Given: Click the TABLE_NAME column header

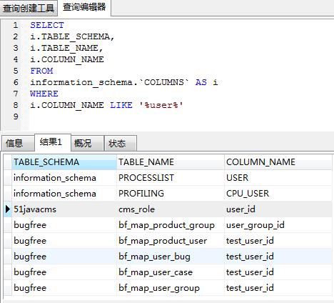Looking at the screenshot, I should pyautogui.click(x=171, y=162).
